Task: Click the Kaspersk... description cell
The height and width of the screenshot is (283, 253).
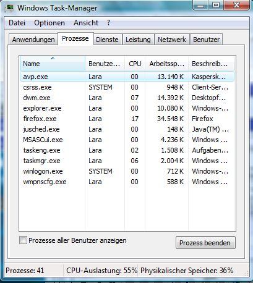Action: click(x=208, y=77)
